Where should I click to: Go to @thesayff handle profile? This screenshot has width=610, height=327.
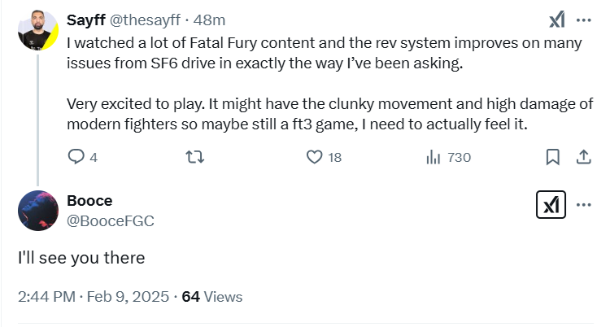145,20
